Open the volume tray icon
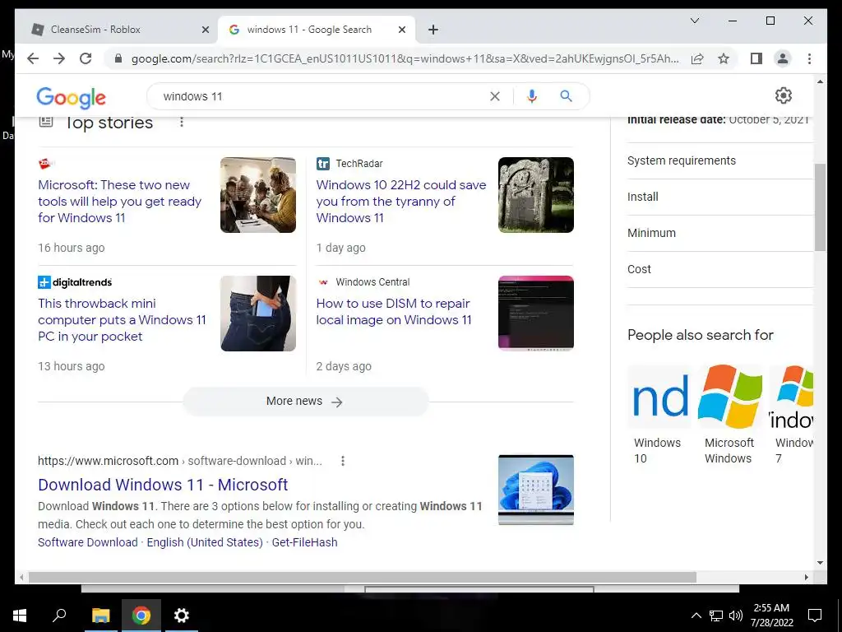This screenshot has width=842, height=632. (x=736, y=616)
